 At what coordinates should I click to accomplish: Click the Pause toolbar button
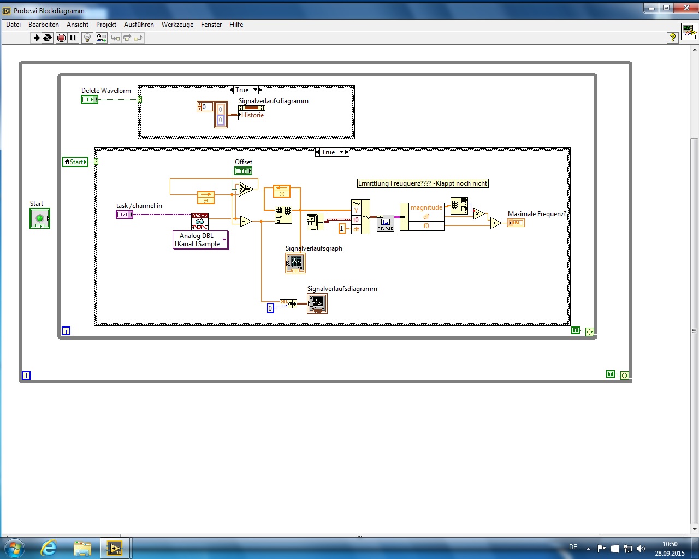(73, 38)
